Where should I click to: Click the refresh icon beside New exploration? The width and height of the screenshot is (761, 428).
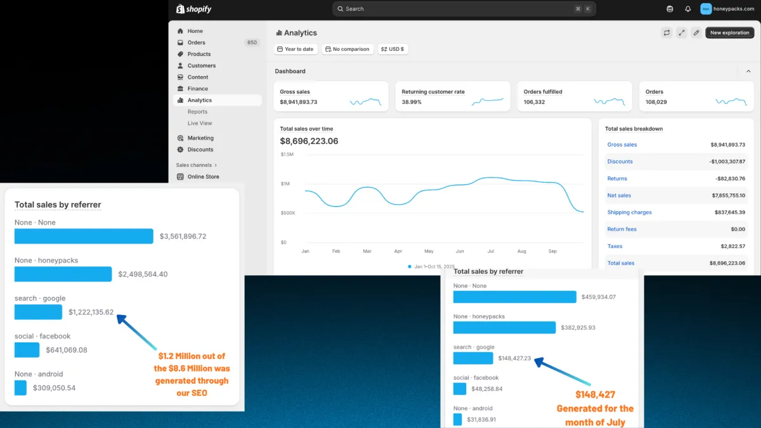click(x=667, y=33)
